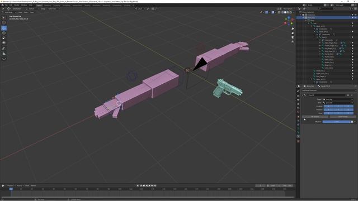Switch to the Modeling workspace tab
The width and height of the screenshot is (358, 201).
point(48,5)
